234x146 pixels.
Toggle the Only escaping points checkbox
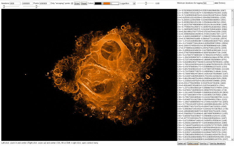tap(72, 3)
